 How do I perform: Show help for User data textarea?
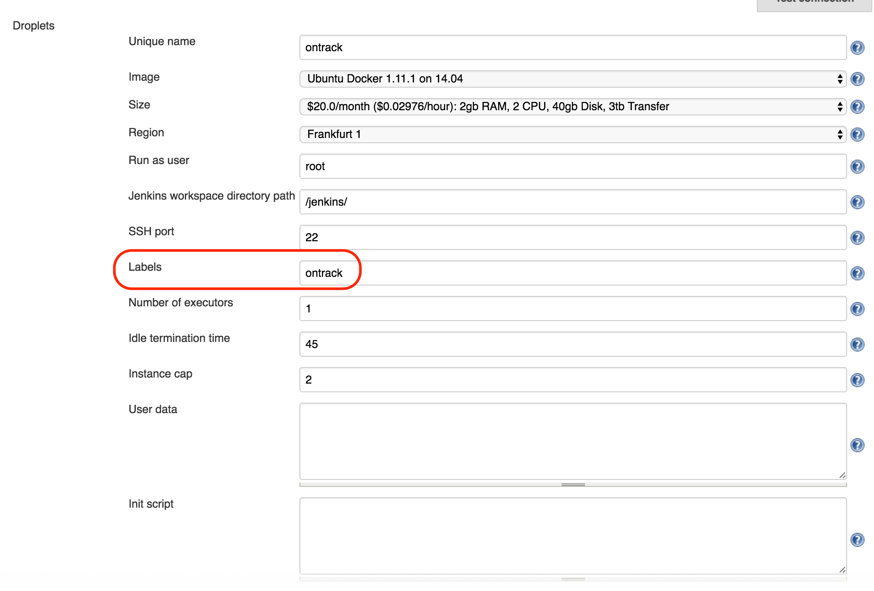857,445
